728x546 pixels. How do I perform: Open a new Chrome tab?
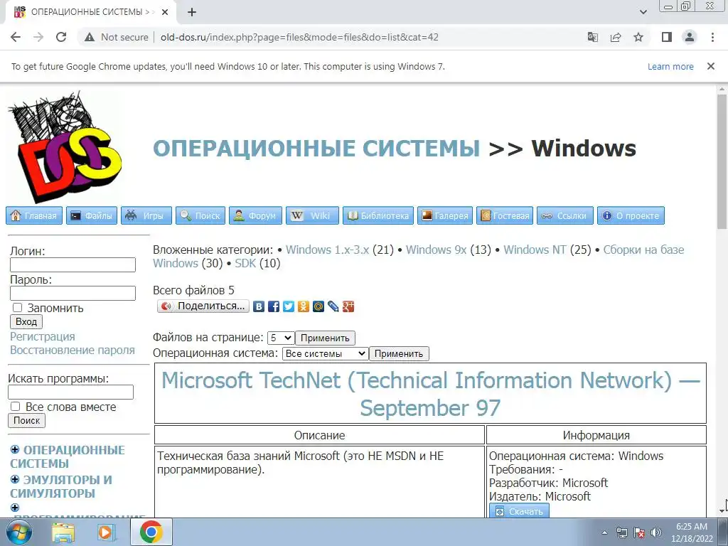pos(192,12)
